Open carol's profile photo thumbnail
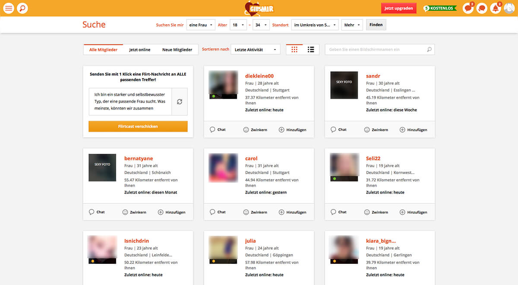Image resolution: width=518 pixels, height=285 pixels. 223,168
